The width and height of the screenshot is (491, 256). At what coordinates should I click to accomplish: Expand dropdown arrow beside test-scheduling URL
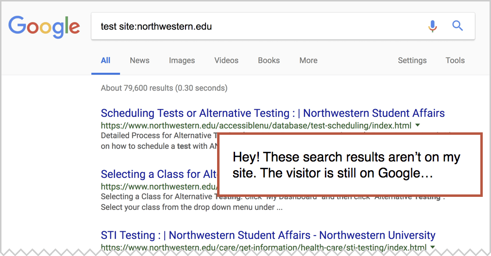[417, 126]
